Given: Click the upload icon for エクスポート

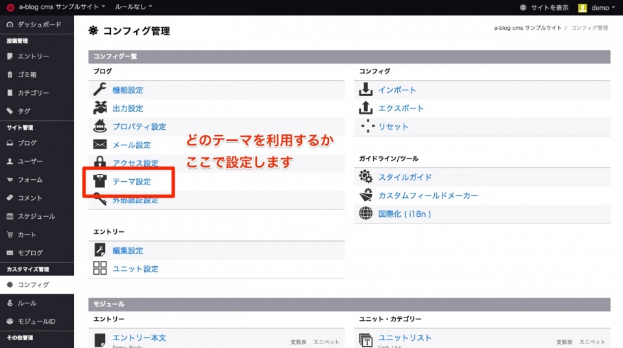Looking at the screenshot, I should click(x=365, y=108).
